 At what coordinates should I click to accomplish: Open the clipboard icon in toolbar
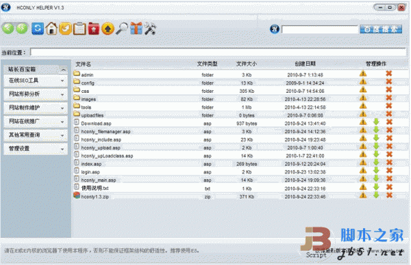pyautogui.click(x=79, y=29)
